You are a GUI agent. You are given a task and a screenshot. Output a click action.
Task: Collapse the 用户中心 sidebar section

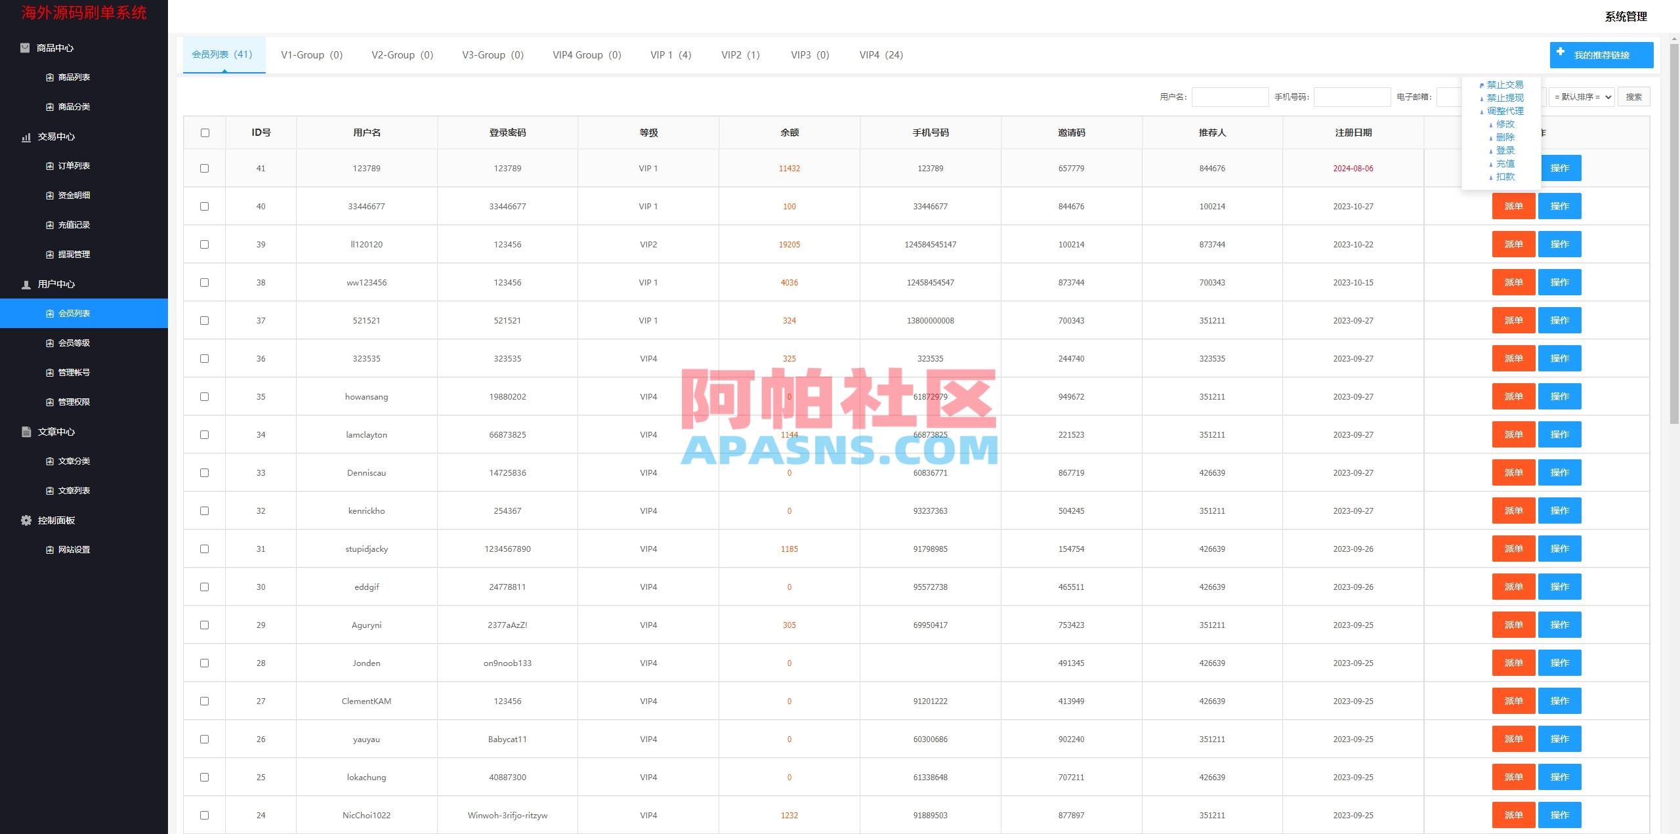[58, 284]
